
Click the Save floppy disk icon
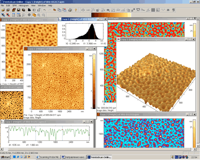click(x=18, y=10)
